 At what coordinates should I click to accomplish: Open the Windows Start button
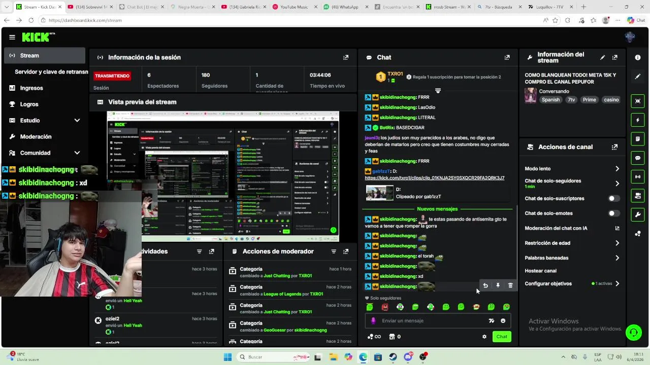[x=227, y=357]
